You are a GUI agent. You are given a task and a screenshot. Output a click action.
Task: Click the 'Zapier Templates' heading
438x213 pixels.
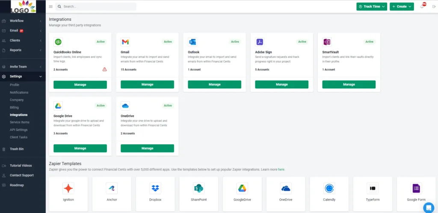pos(65,163)
